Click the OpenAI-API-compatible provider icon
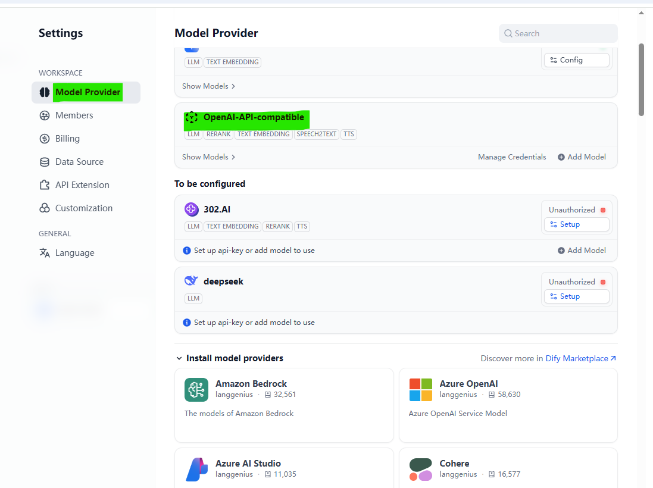Image resolution: width=653 pixels, height=488 pixels. click(x=192, y=117)
